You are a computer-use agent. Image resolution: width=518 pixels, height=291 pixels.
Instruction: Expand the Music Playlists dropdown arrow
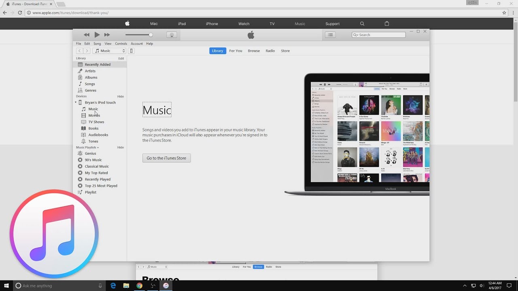coord(98,148)
